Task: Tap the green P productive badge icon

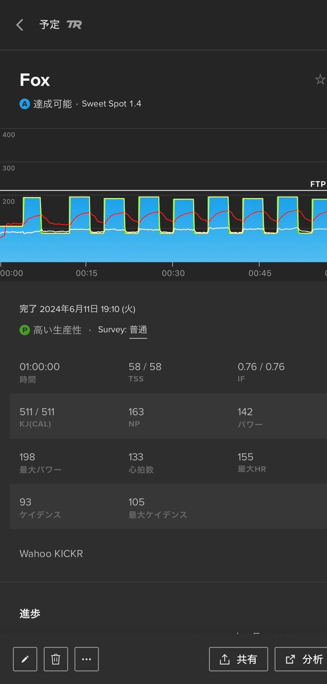Action: pyautogui.click(x=24, y=330)
